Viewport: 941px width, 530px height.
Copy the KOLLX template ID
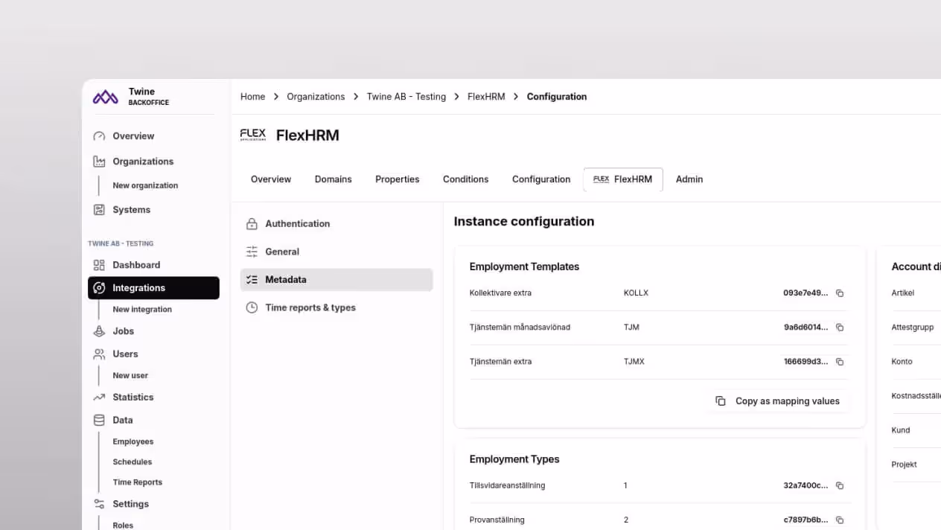coord(840,293)
